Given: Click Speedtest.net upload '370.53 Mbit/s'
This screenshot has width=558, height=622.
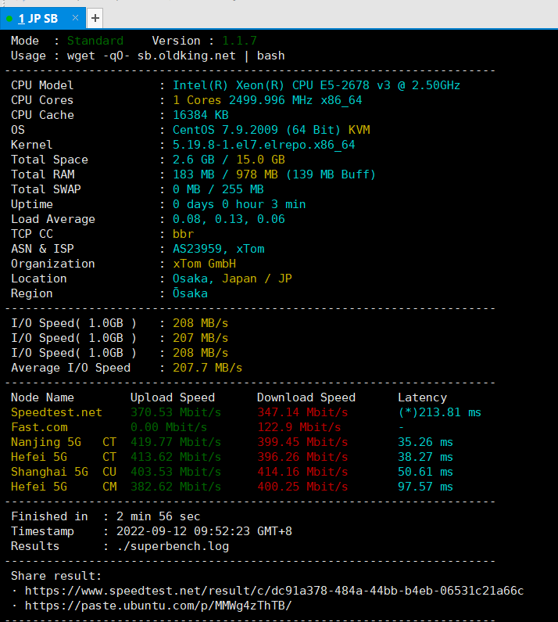Looking at the screenshot, I should click(x=176, y=412).
